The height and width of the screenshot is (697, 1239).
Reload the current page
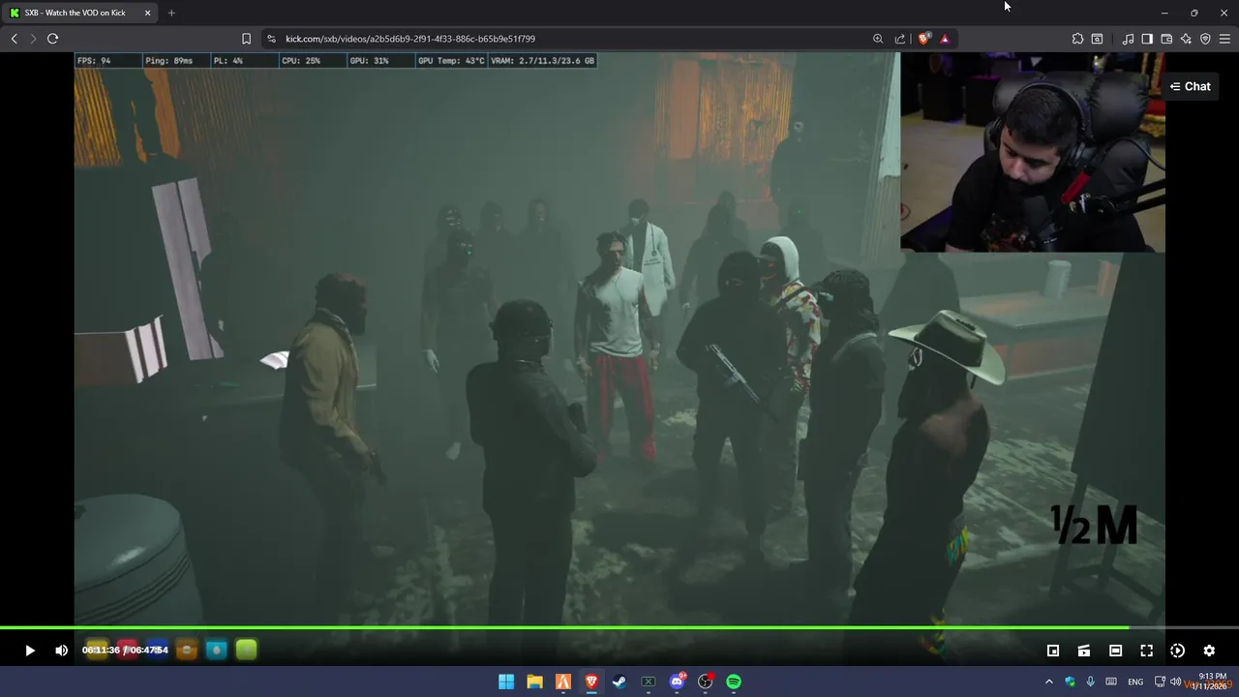(52, 39)
